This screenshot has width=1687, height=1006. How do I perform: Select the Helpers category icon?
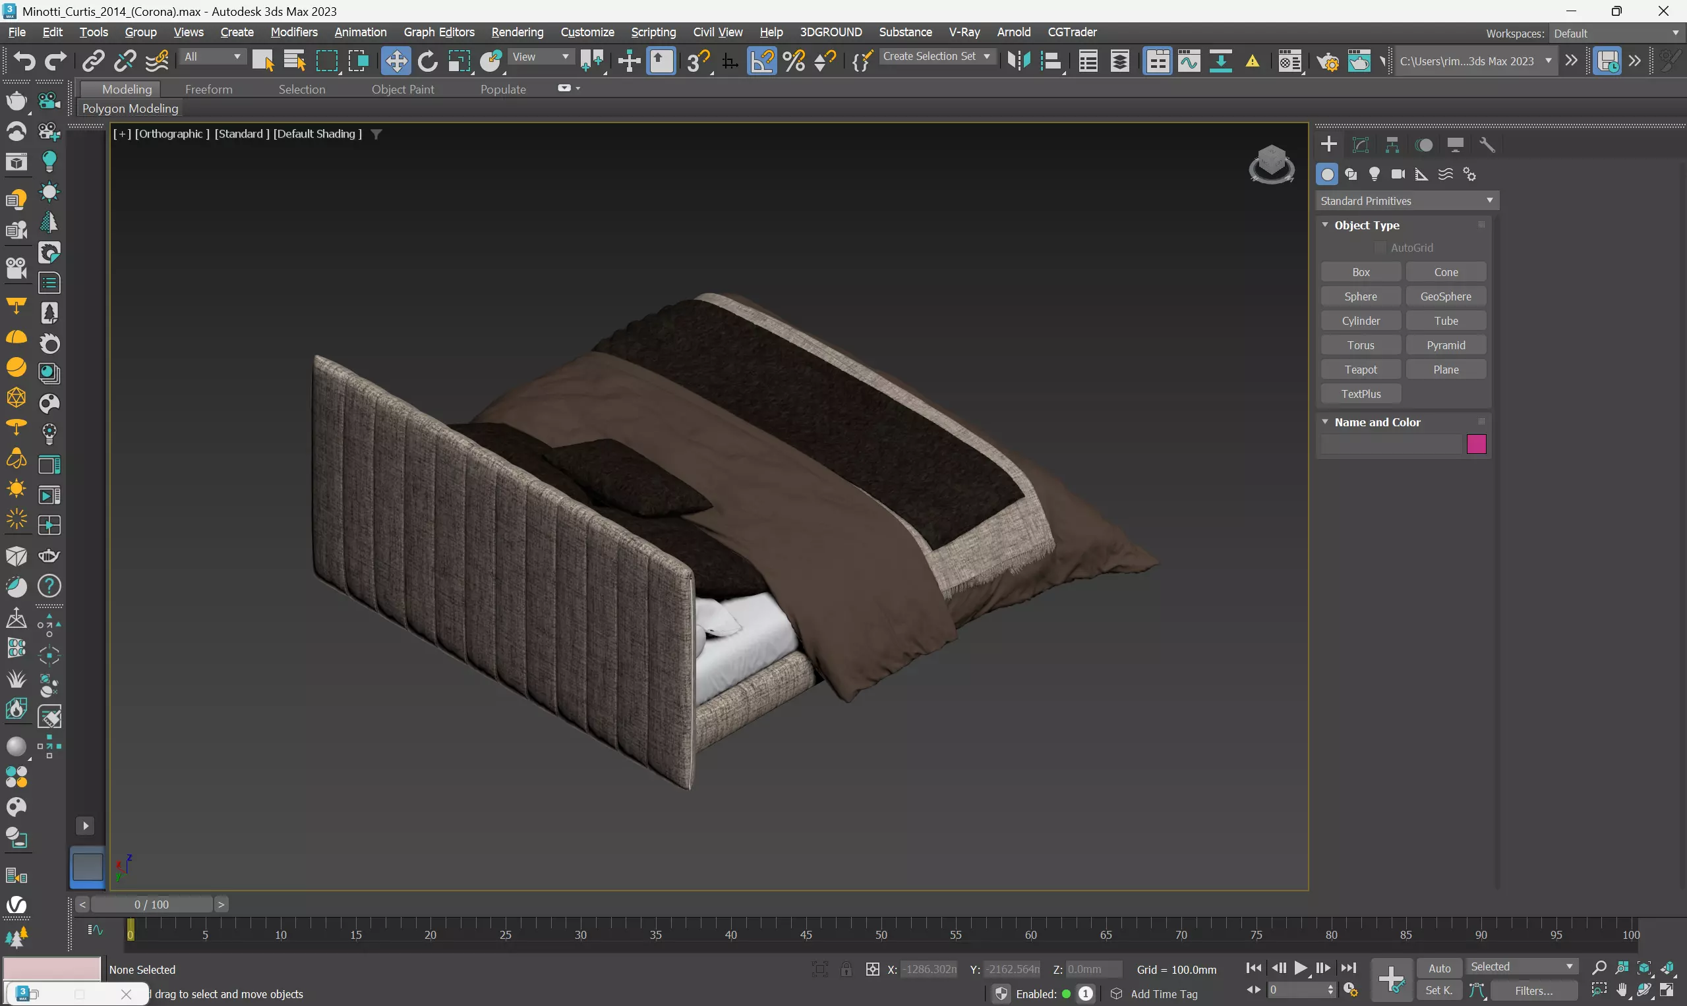1422,174
